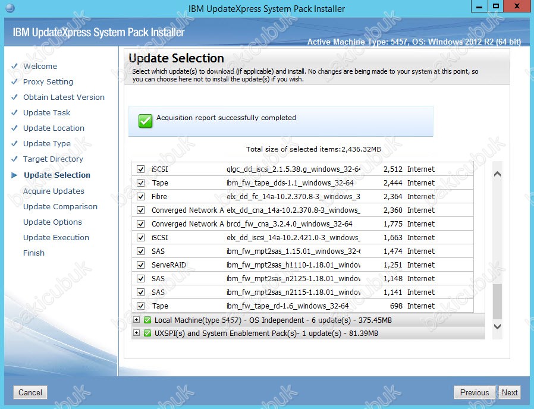Open the Update Options step
This screenshot has height=409, width=534.
pos(52,222)
